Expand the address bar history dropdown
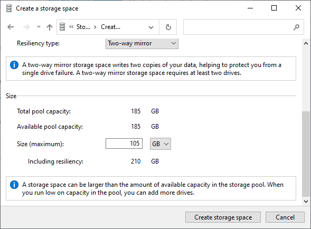 [151, 27]
